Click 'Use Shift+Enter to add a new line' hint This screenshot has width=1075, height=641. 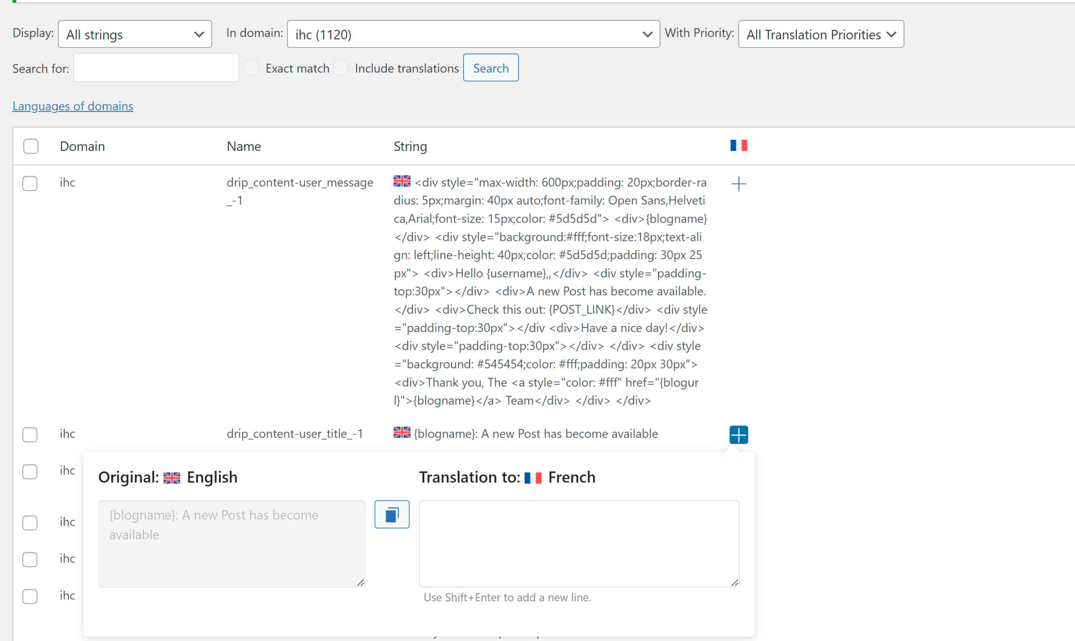(x=507, y=598)
